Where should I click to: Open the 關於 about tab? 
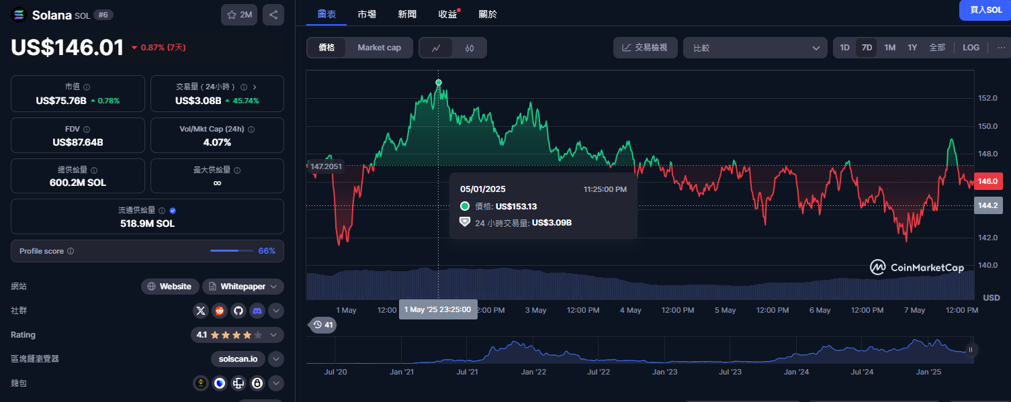coord(488,14)
